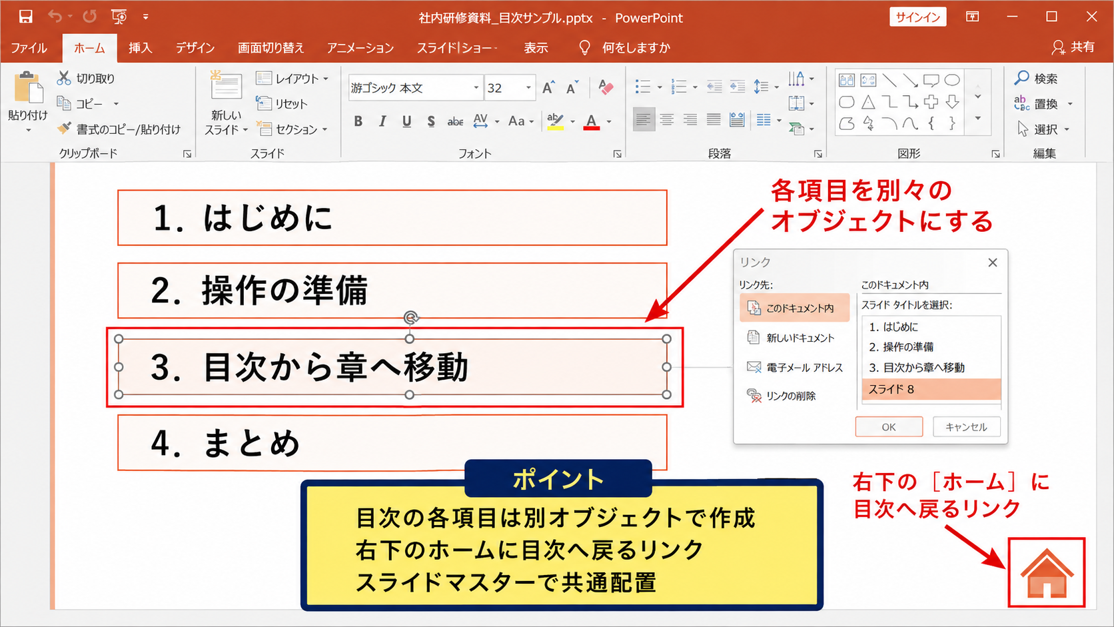The height and width of the screenshot is (627, 1114).
Task: Increase font size with the larger A icon
Action: [x=548, y=87]
